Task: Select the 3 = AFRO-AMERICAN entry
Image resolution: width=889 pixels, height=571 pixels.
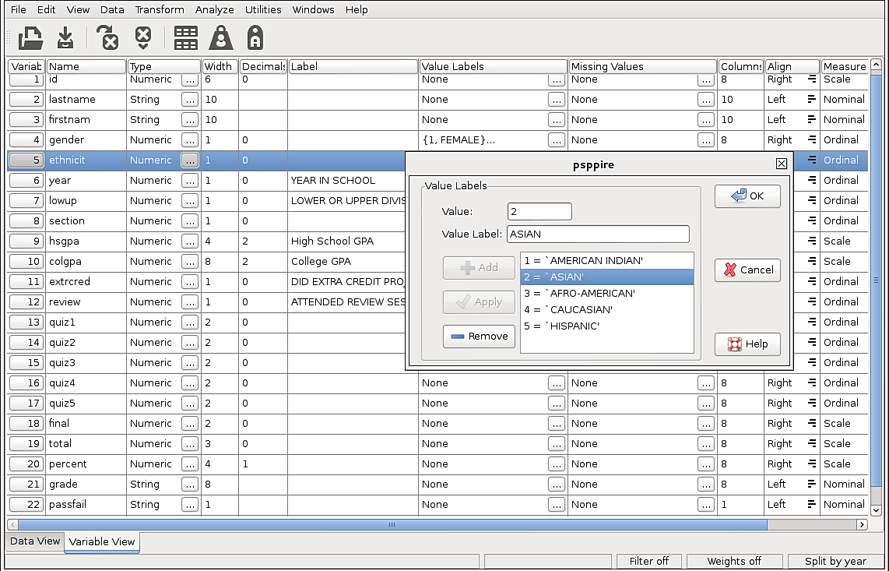Action: 606,294
